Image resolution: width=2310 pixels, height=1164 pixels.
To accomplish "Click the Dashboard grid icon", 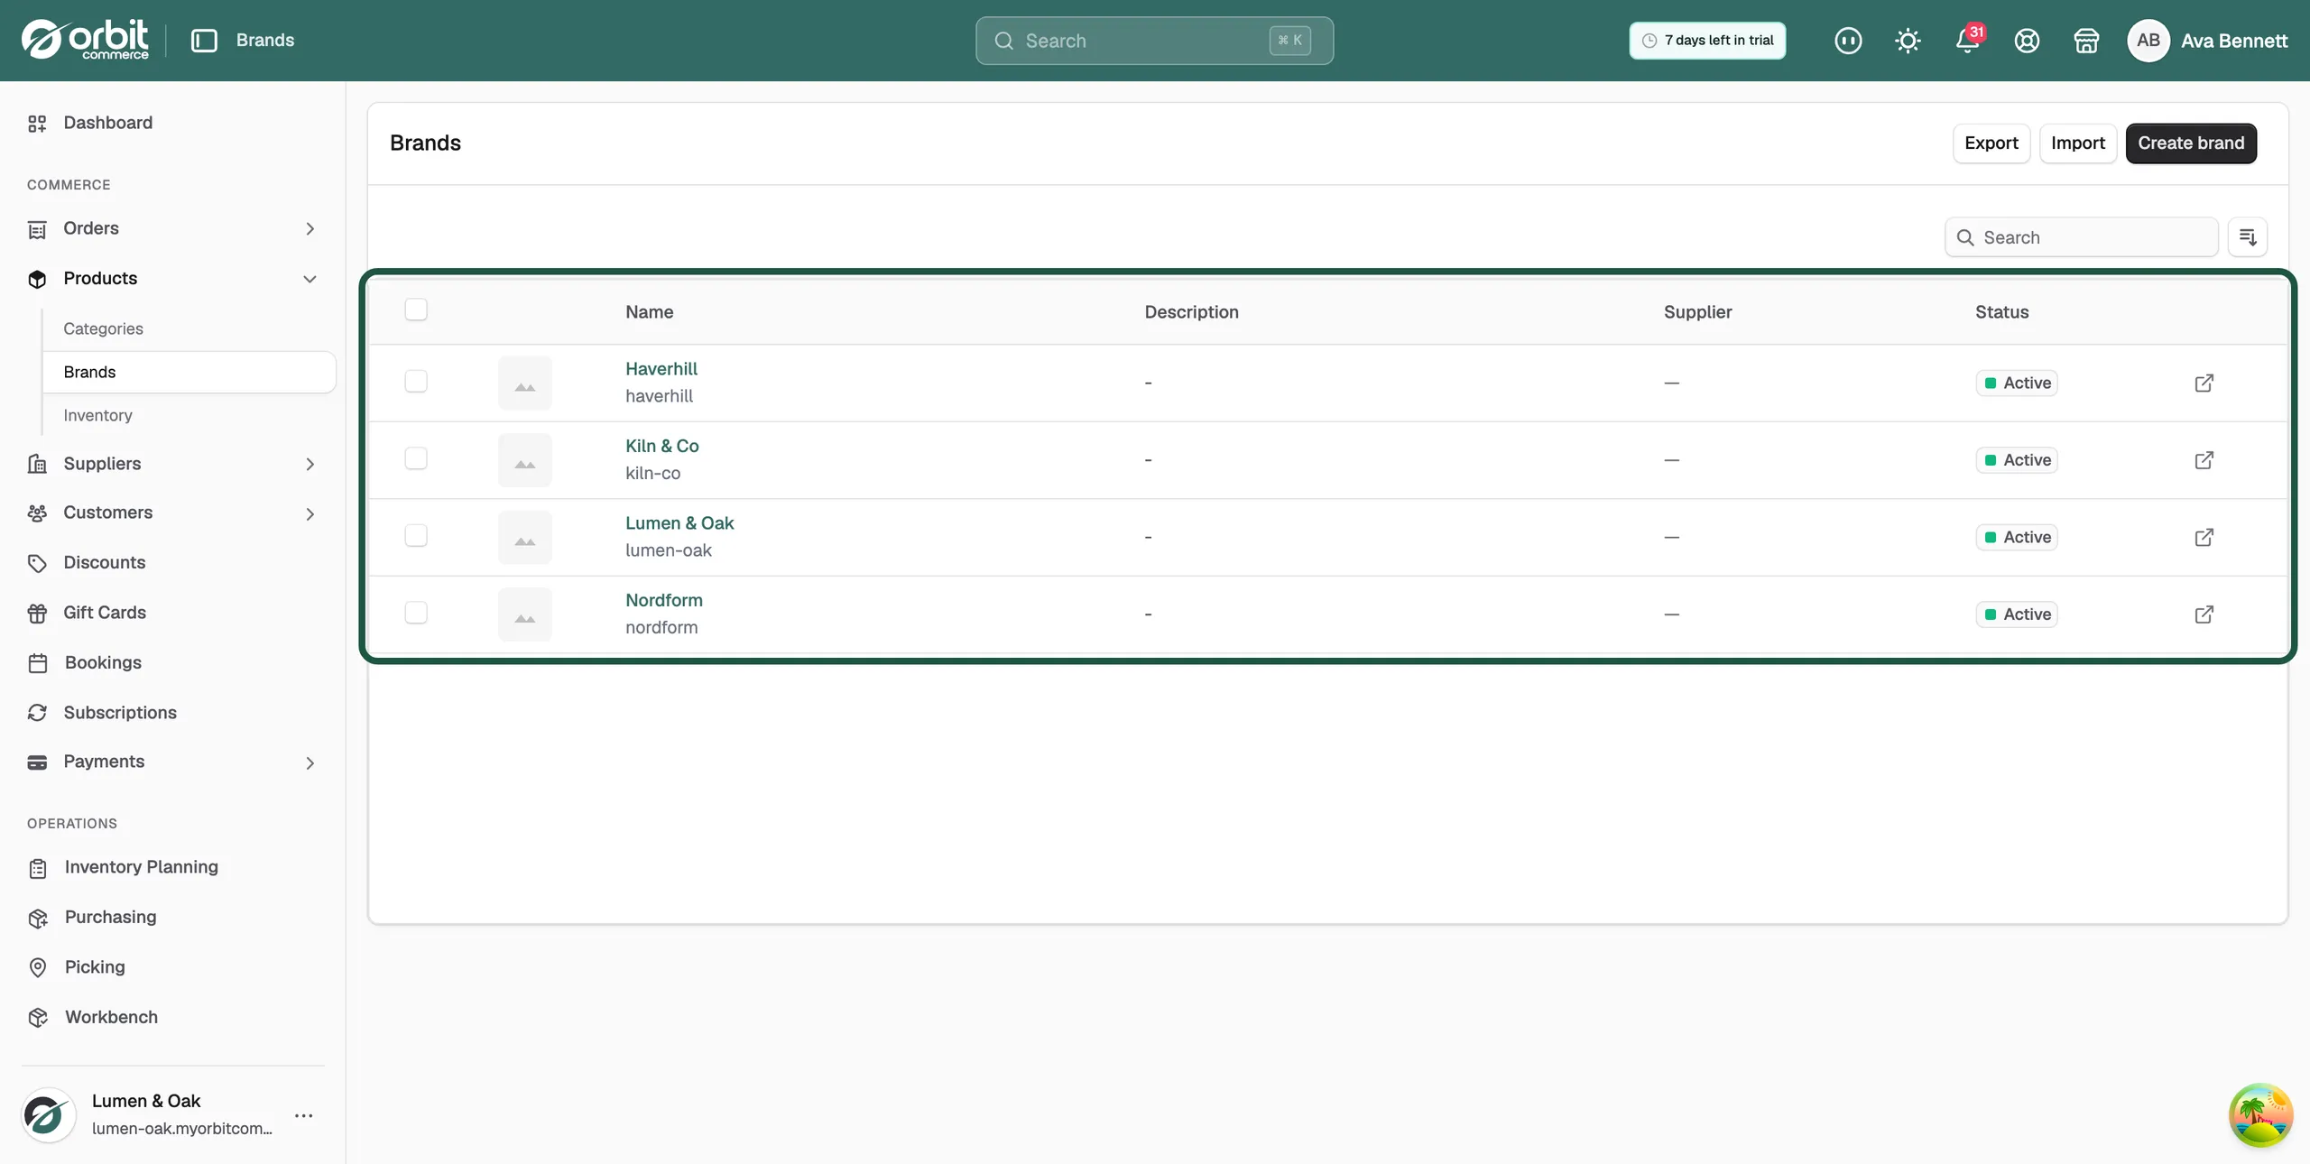I will [x=37, y=124].
